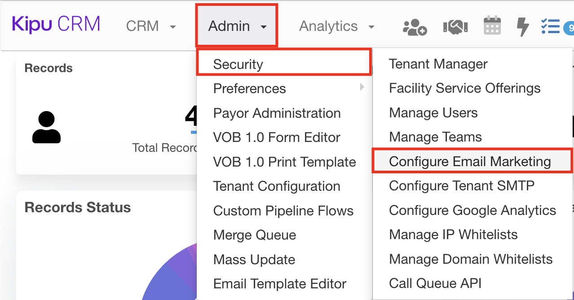Click the person icon in Records card
The height and width of the screenshot is (300, 574).
click(46, 128)
